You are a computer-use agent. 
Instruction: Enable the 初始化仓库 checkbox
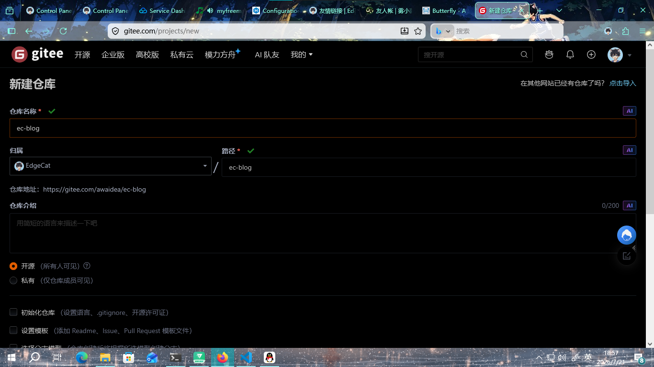13,312
